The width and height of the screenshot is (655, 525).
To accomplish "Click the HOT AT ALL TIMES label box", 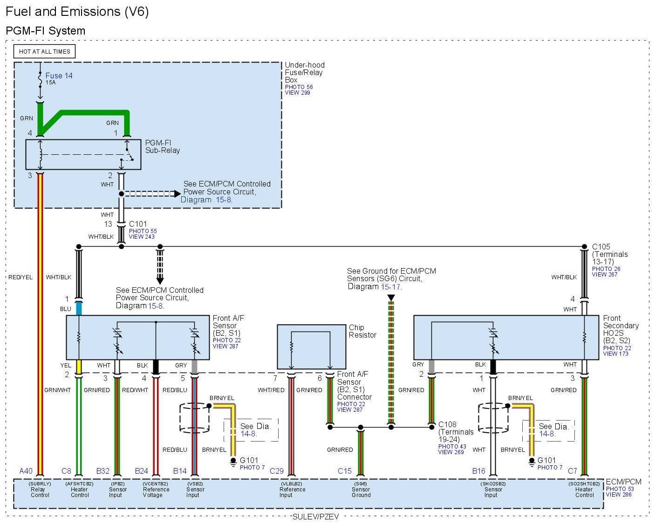I will tap(45, 51).
